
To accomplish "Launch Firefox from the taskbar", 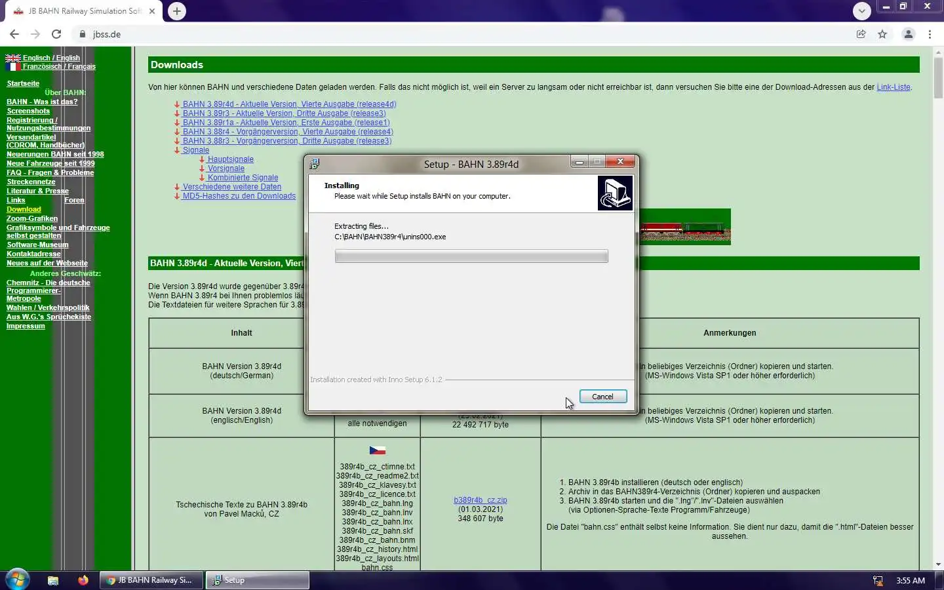I will point(83,580).
